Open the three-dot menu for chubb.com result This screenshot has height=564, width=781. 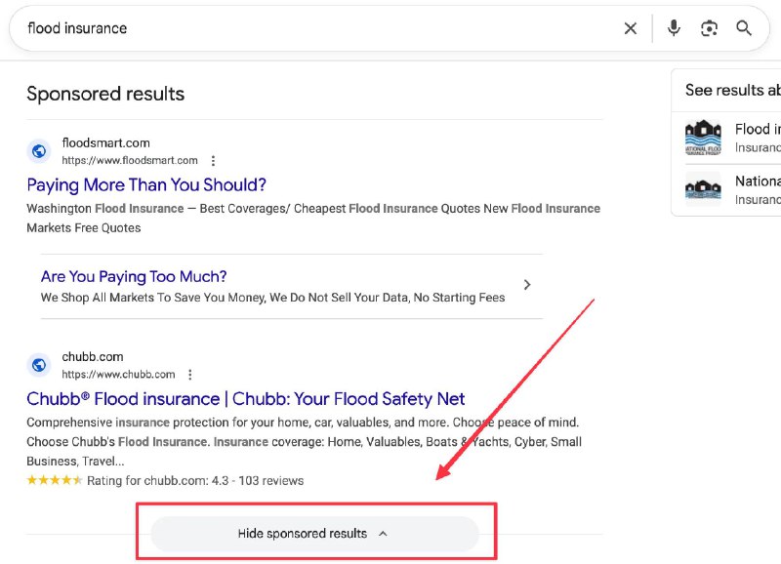pyautogui.click(x=189, y=374)
